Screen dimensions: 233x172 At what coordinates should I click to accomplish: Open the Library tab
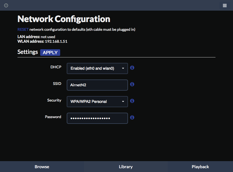click(126, 167)
